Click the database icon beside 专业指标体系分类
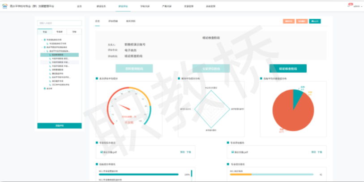 pyautogui.click(x=45, y=40)
